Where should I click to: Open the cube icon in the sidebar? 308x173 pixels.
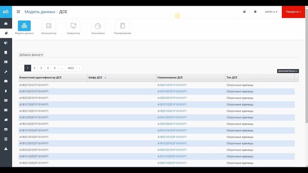6,42
